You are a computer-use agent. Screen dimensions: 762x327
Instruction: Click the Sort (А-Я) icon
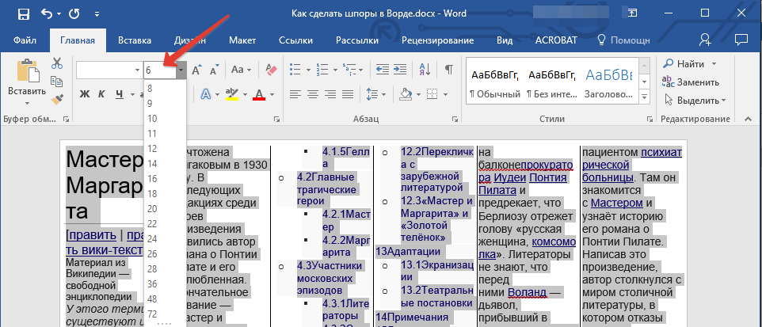(x=425, y=70)
